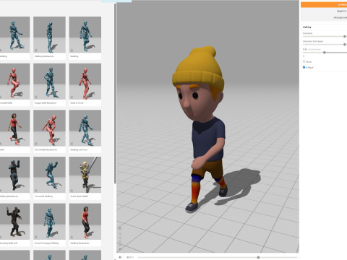The height and width of the screenshot is (260, 347).
Task: Adjust the Overdrive slider handle
Action: pyautogui.click(x=345, y=36)
